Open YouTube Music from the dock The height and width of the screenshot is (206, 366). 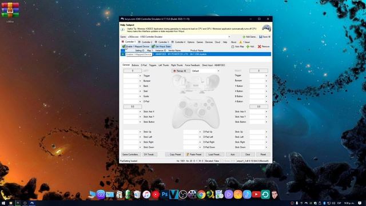click(x=156, y=195)
